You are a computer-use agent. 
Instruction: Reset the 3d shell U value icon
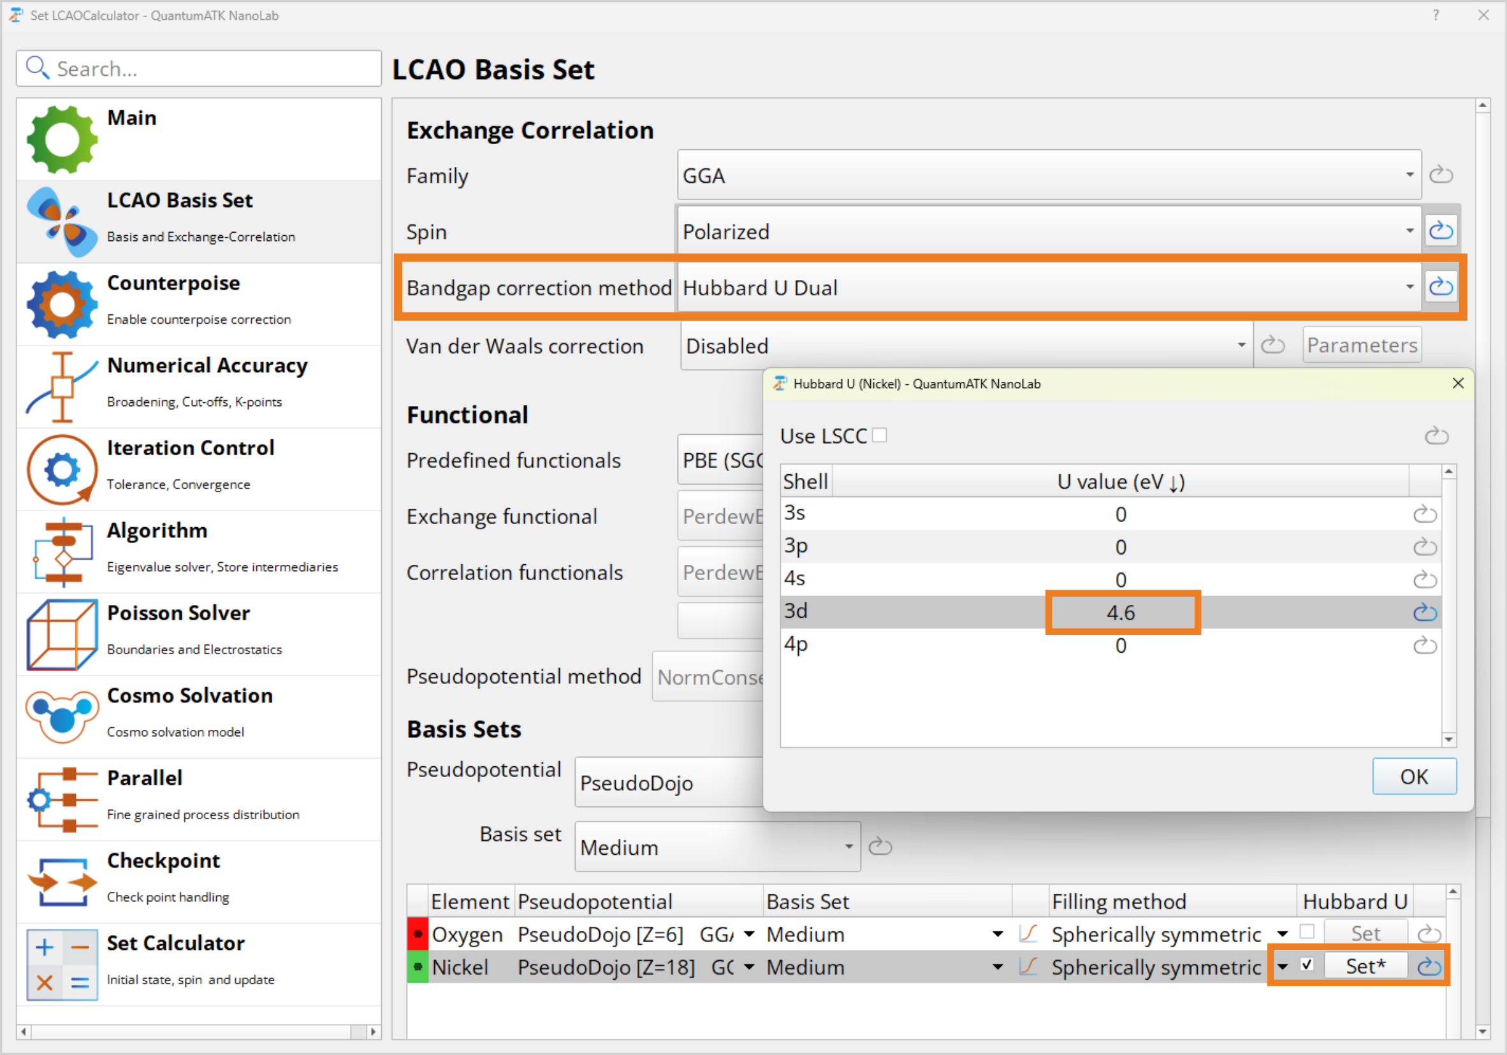click(1424, 612)
